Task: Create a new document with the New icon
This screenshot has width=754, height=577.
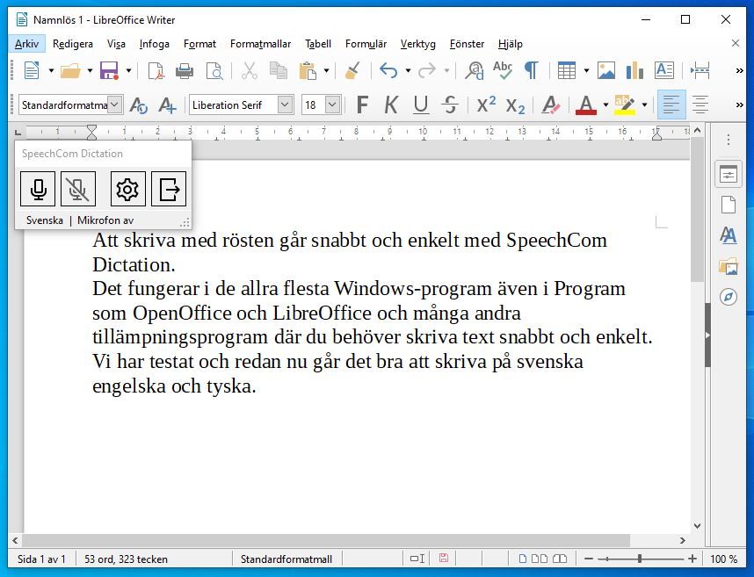Action: 32,71
